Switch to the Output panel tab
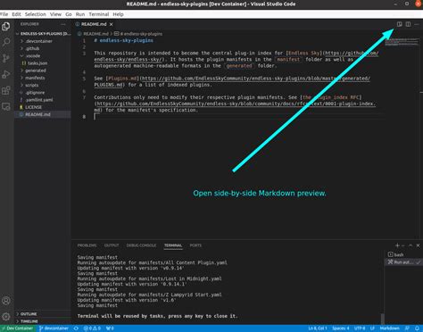This screenshot has height=332, width=423. click(112, 245)
